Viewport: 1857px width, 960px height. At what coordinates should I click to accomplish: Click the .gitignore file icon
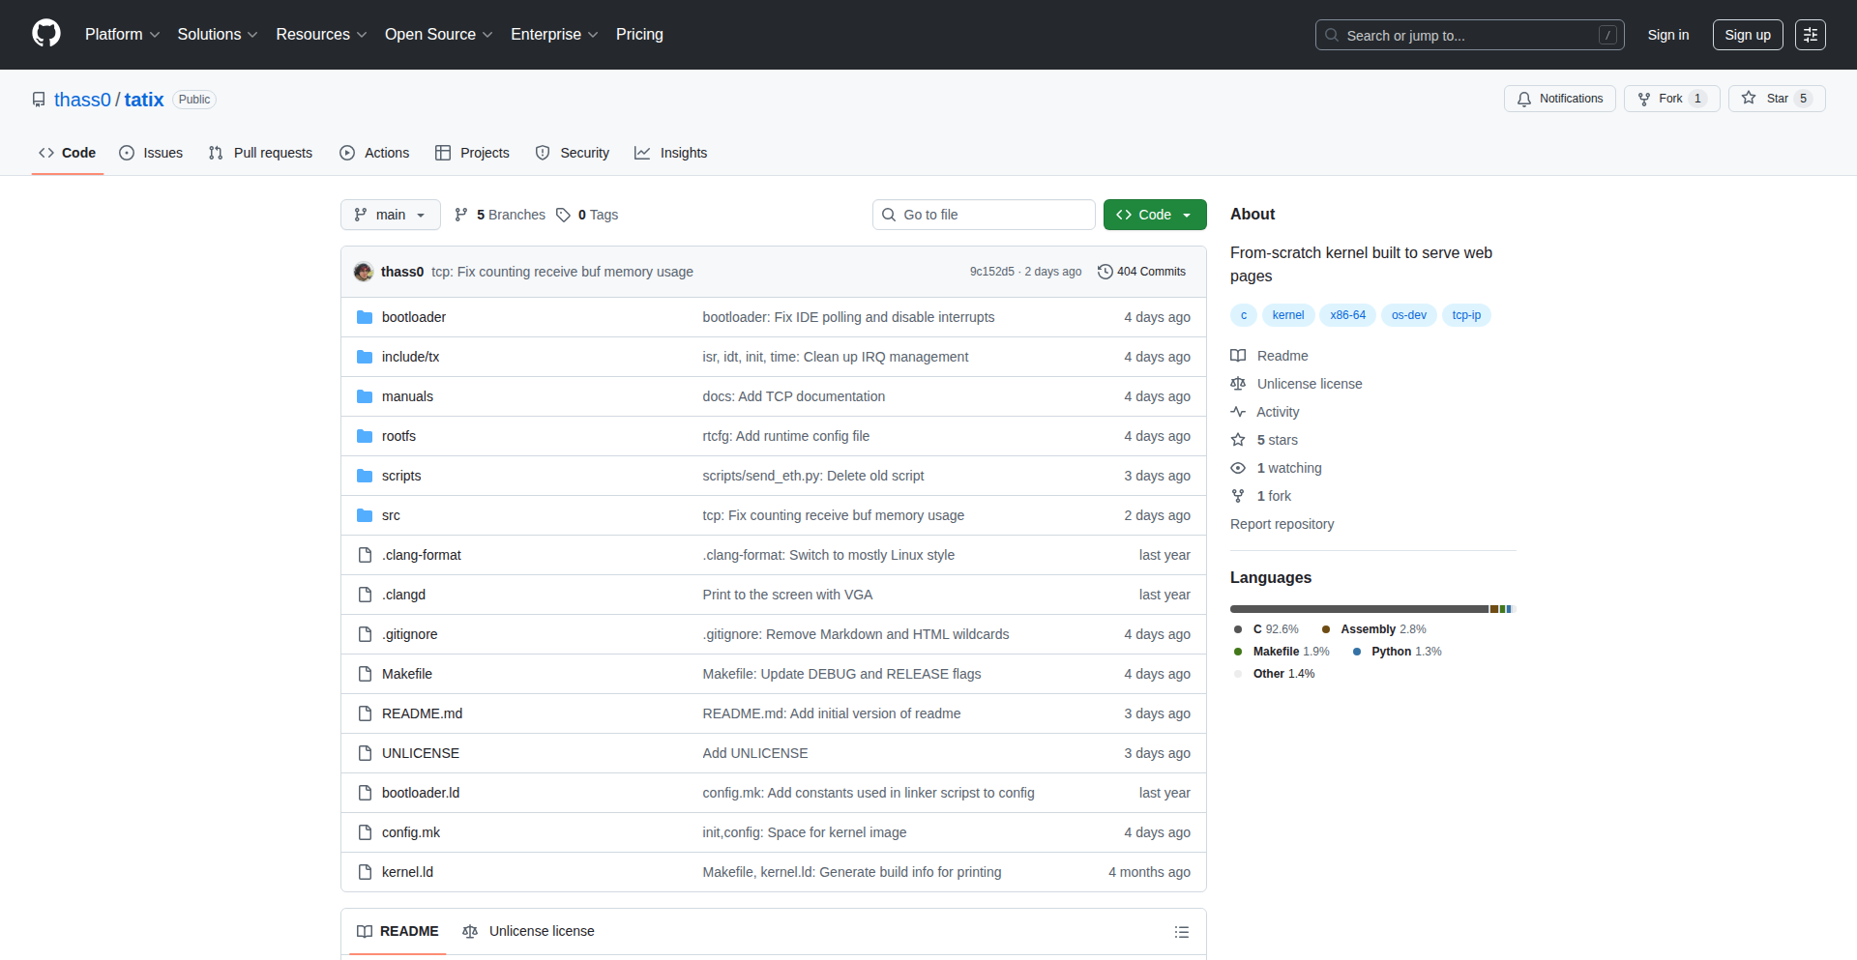point(365,634)
